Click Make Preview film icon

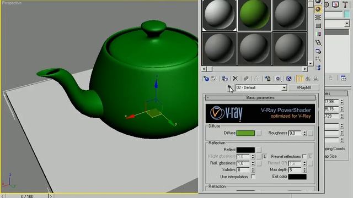pyautogui.click(x=318, y=42)
